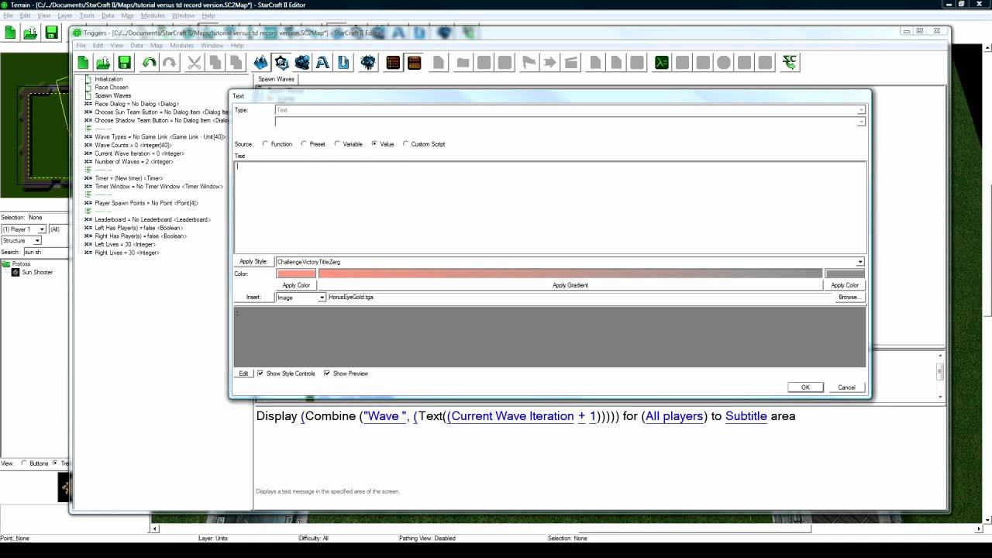The height and width of the screenshot is (558, 992).
Task: Open the Modules menu in Triggers window
Action: pyautogui.click(x=181, y=46)
